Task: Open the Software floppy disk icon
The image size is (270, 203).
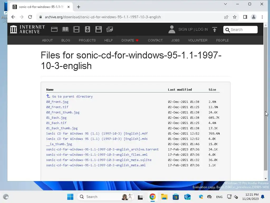Action: 99,29
